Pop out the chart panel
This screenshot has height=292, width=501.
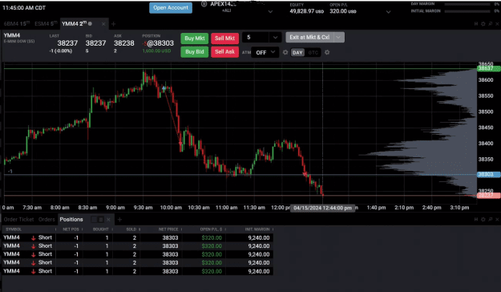click(490, 24)
